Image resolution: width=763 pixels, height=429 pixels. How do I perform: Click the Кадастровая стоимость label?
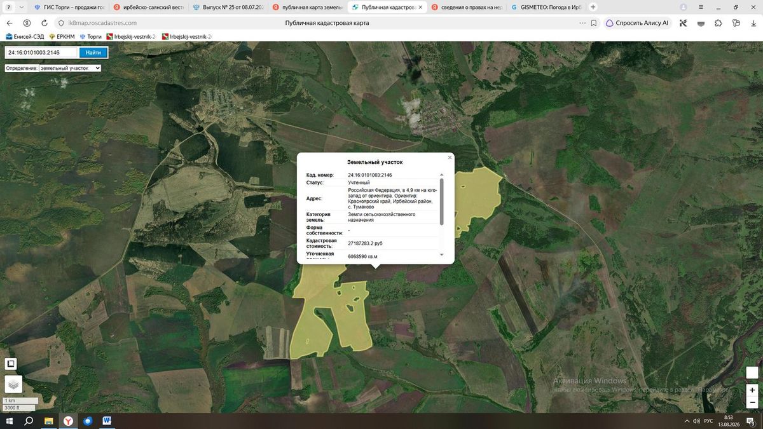pyautogui.click(x=321, y=243)
